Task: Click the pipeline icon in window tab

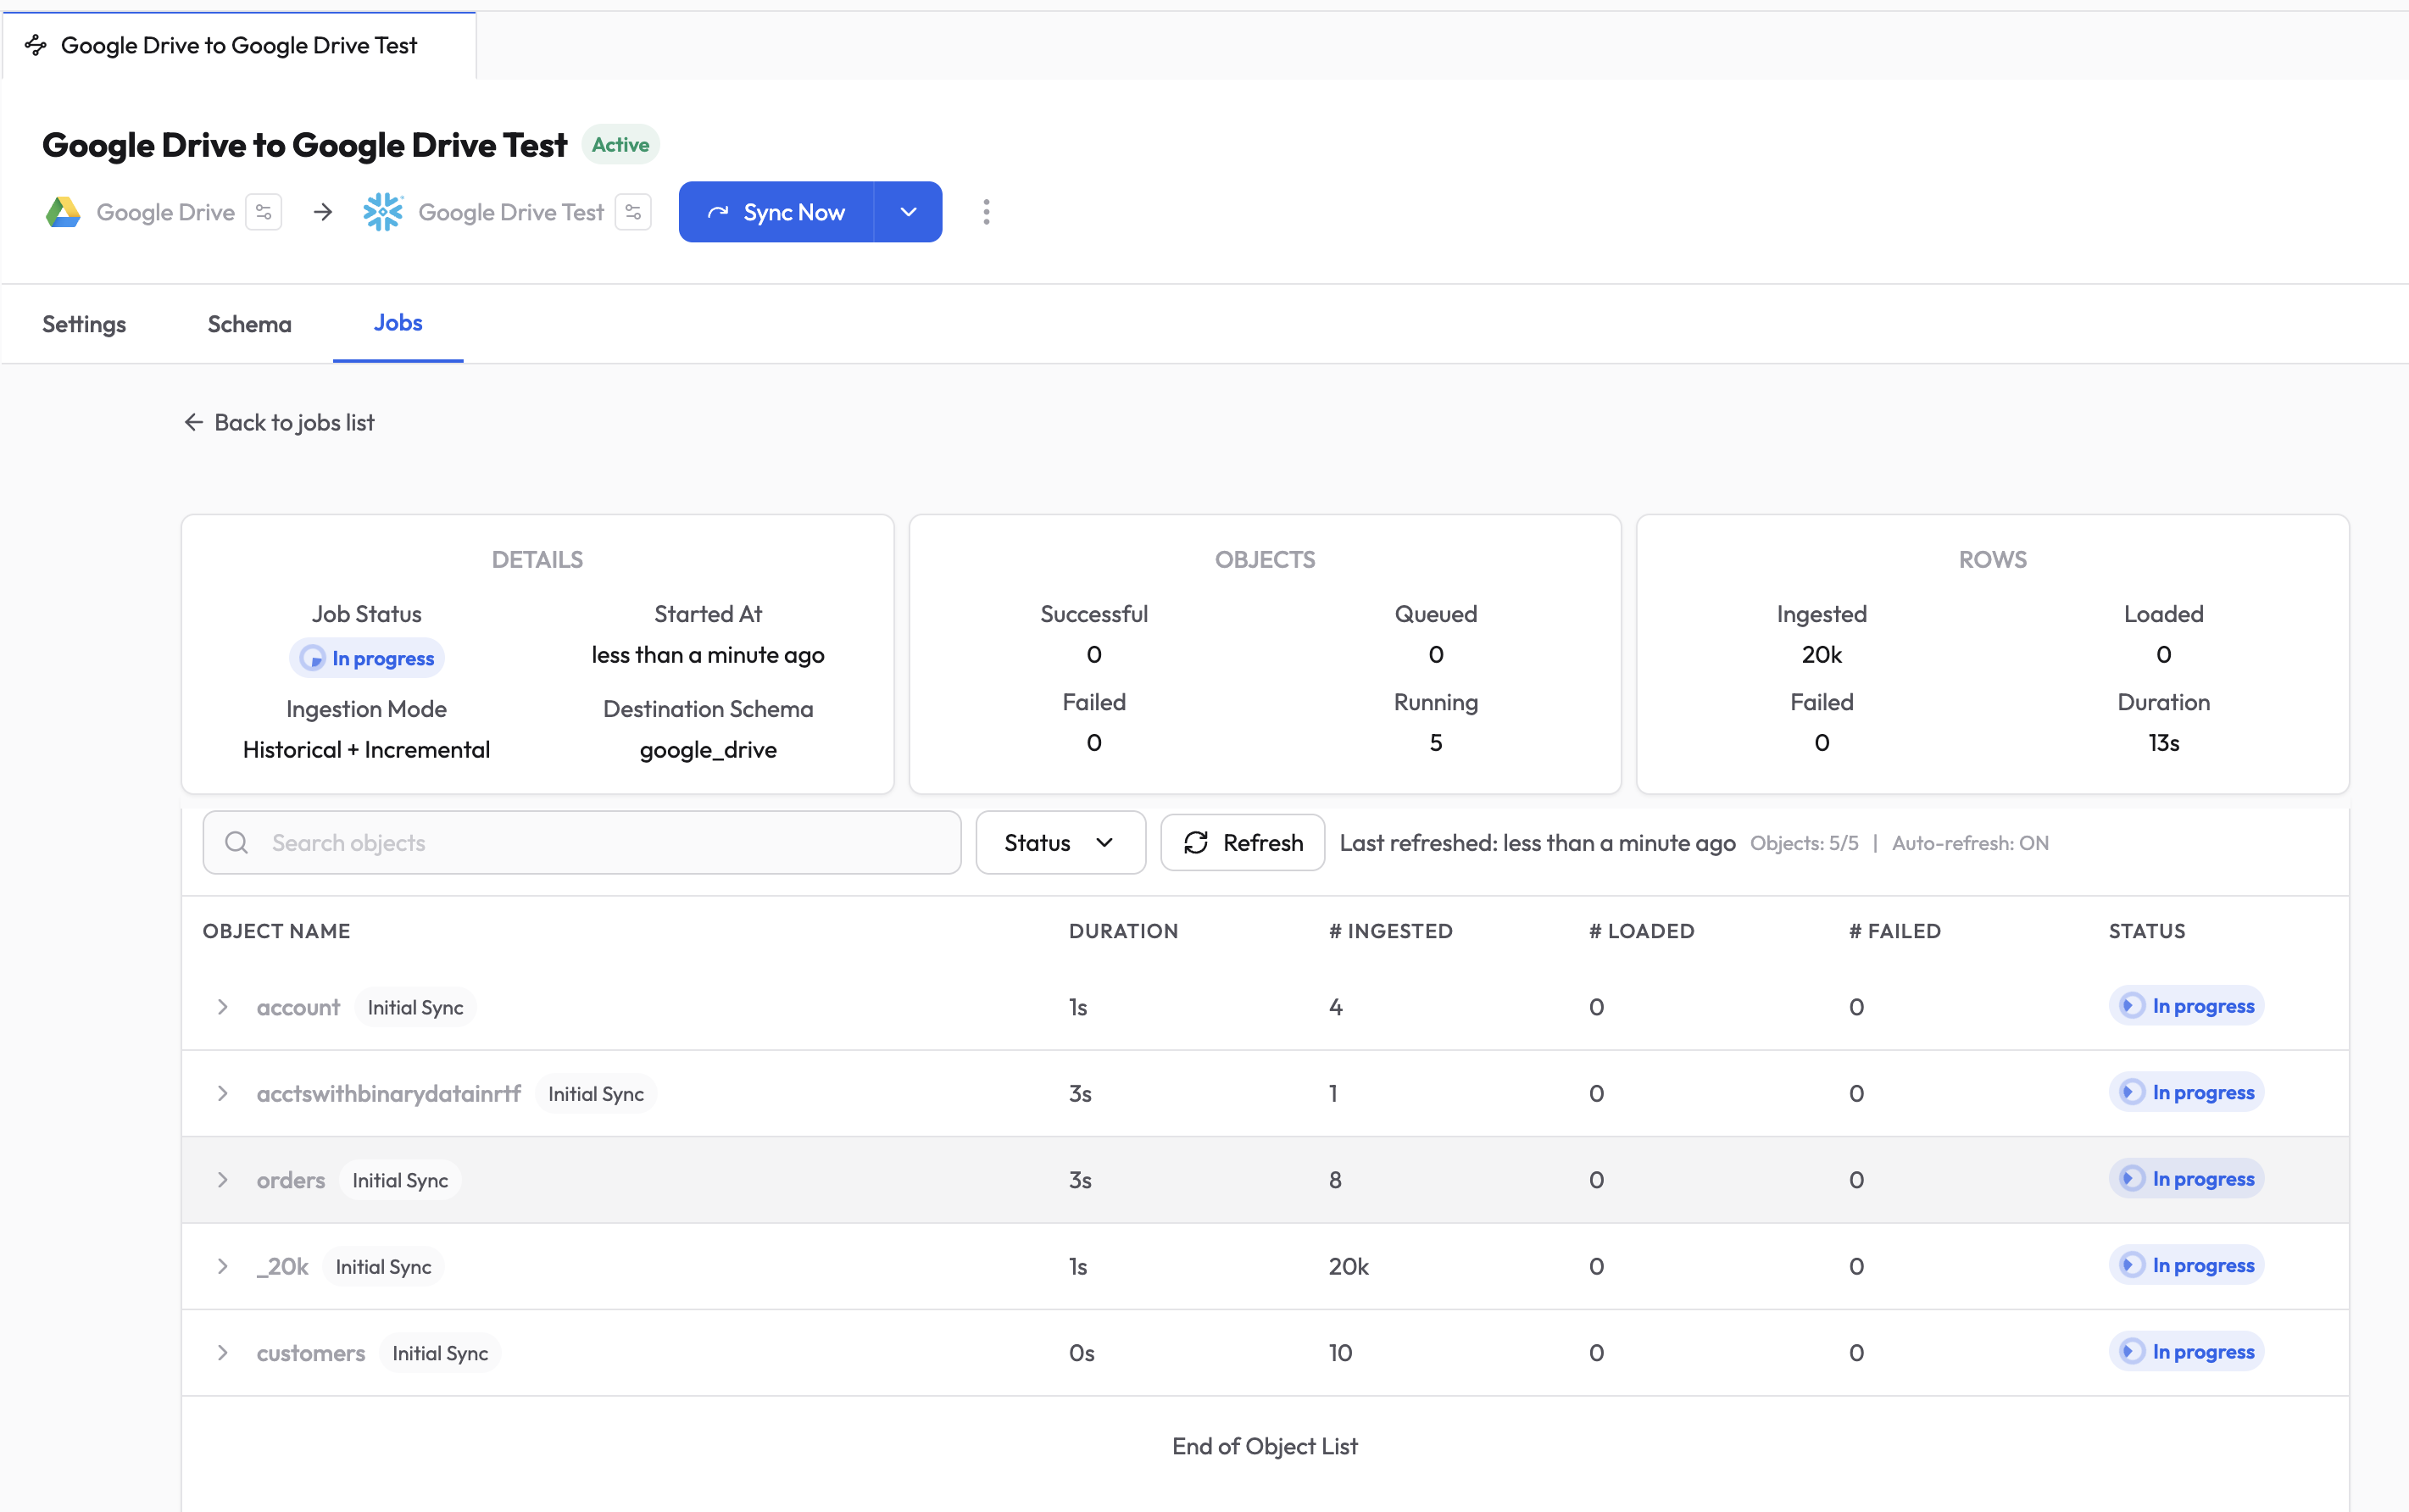Action: tap(36, 45)
